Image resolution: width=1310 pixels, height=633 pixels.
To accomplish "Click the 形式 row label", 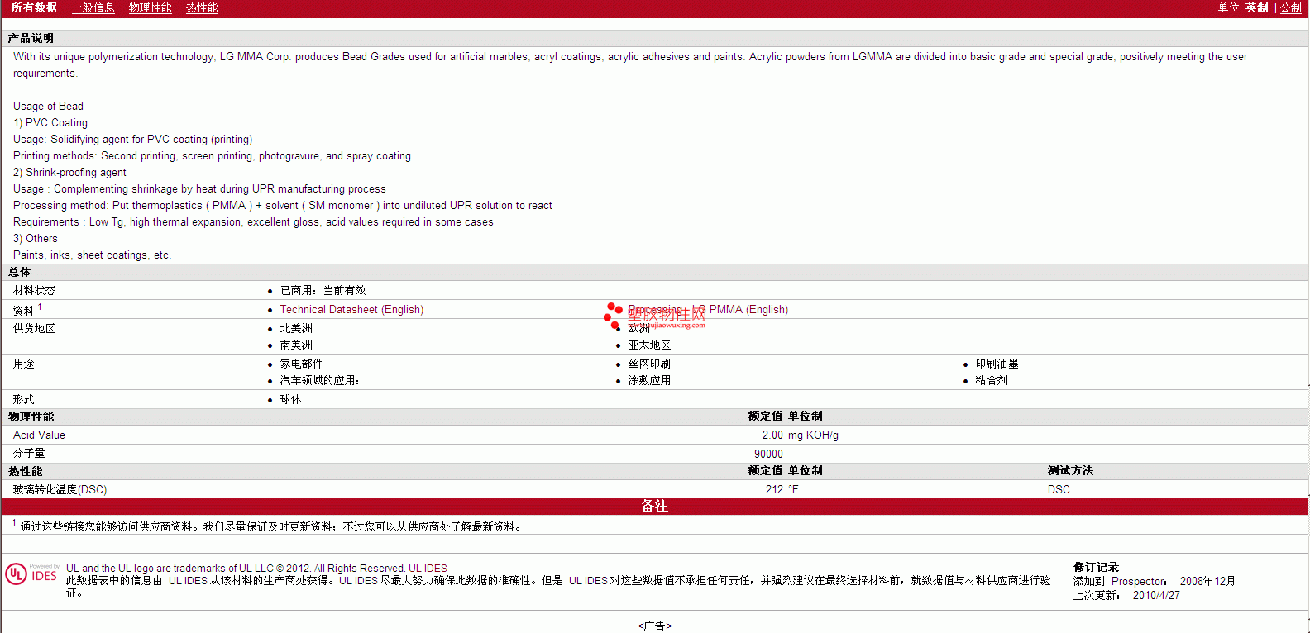I will pyautogui.click(x=24, y=400).
